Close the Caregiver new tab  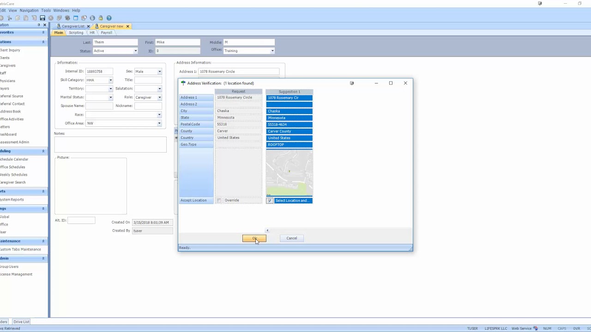click(127, 26)
